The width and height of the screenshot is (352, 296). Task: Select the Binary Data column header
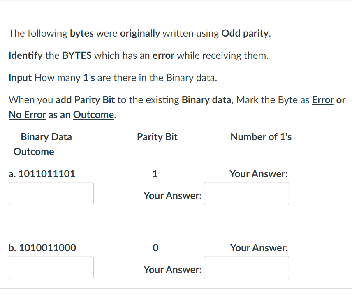(46, 137)
